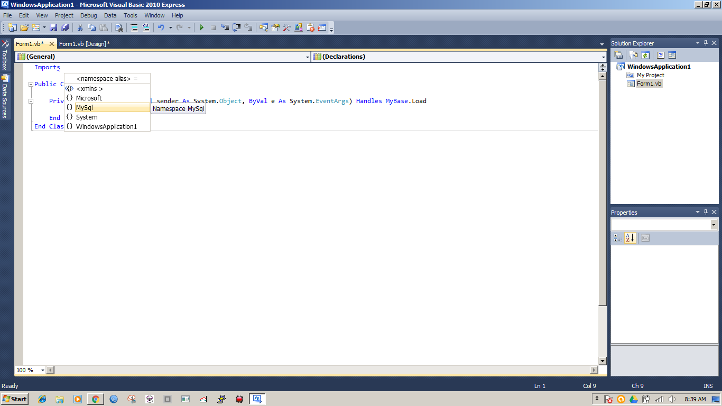Open the Toolbox side tab
This screenshot has width=722, height=406.
[x=5, y=55]
